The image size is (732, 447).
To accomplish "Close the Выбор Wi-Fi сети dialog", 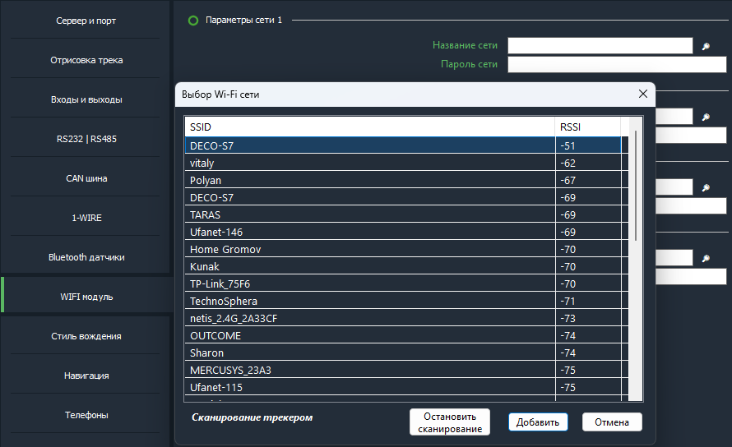I will coord(643,94).
